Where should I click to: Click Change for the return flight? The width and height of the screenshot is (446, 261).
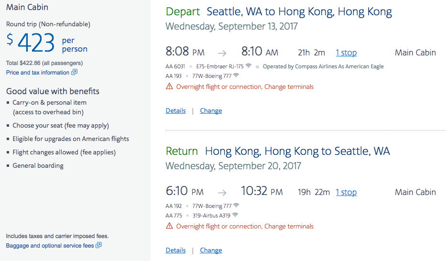click(211, 250)
